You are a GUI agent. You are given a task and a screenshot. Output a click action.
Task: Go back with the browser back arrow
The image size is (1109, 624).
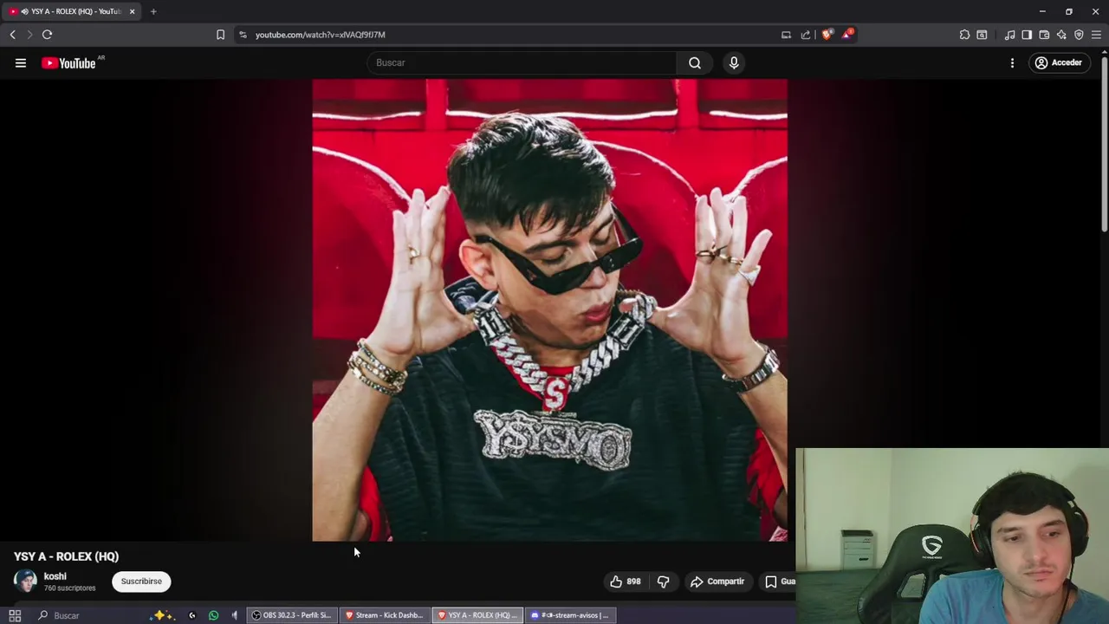[x=12, y=35]
